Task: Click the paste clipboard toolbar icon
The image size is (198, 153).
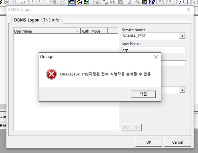Action: (x=145, y=2)
